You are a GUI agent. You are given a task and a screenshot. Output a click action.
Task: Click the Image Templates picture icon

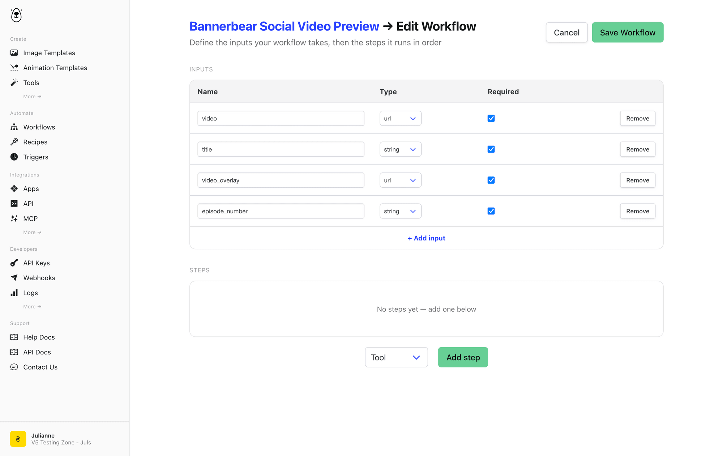click(14, 53)
